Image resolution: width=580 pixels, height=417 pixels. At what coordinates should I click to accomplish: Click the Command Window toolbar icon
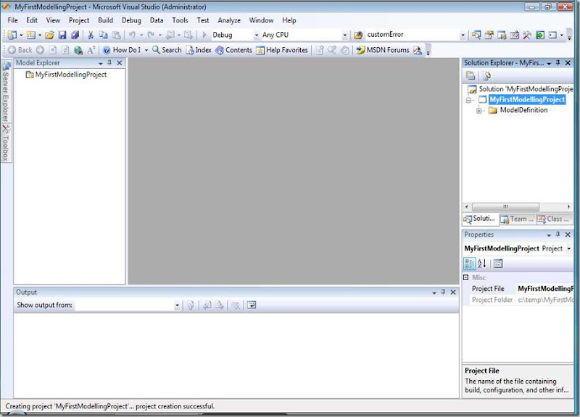point(552,35)
